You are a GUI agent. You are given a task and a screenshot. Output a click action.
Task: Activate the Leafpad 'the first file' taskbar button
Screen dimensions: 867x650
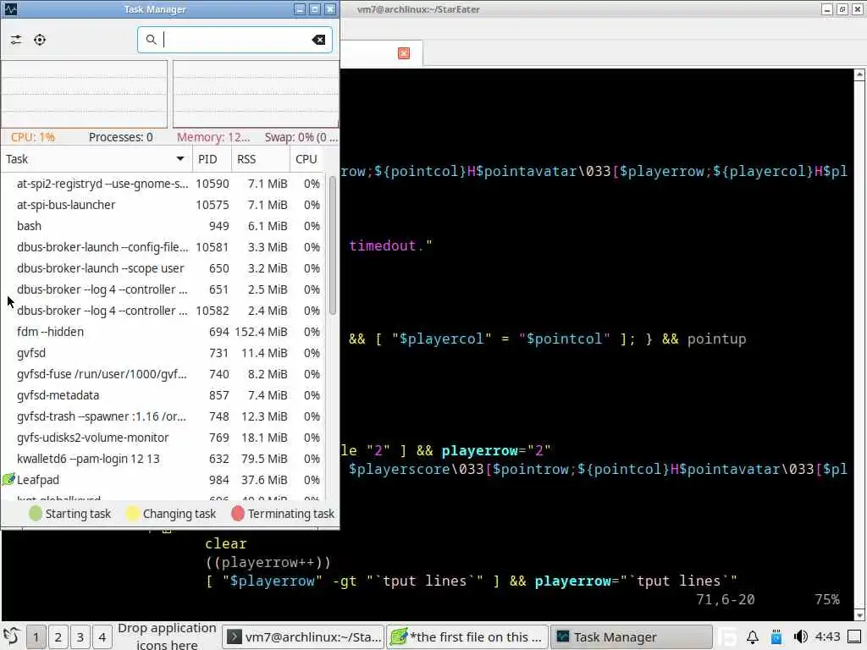point(467,637)
